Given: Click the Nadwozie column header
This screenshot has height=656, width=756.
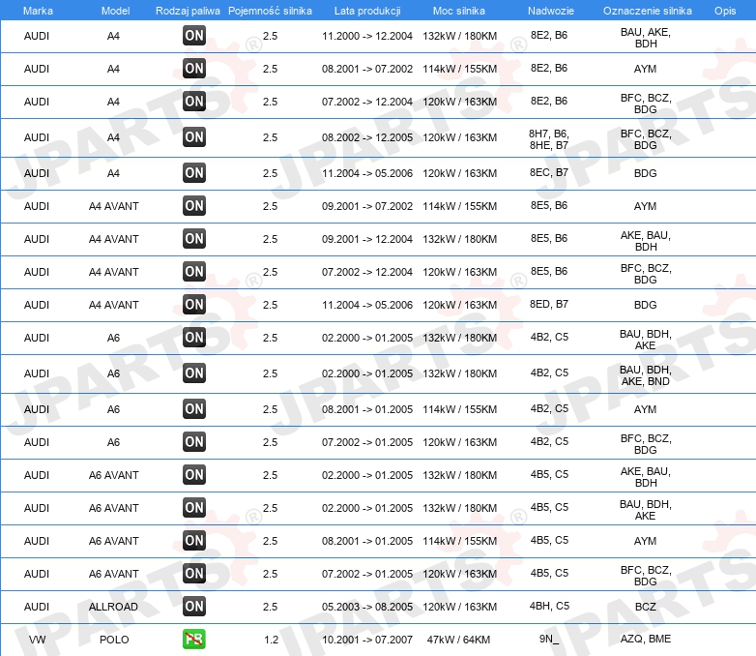Looking at the screenshot, I should [551, 11].
